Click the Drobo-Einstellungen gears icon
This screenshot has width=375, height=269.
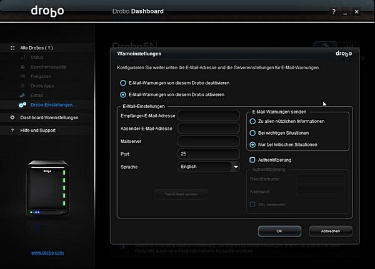[22, 104]
